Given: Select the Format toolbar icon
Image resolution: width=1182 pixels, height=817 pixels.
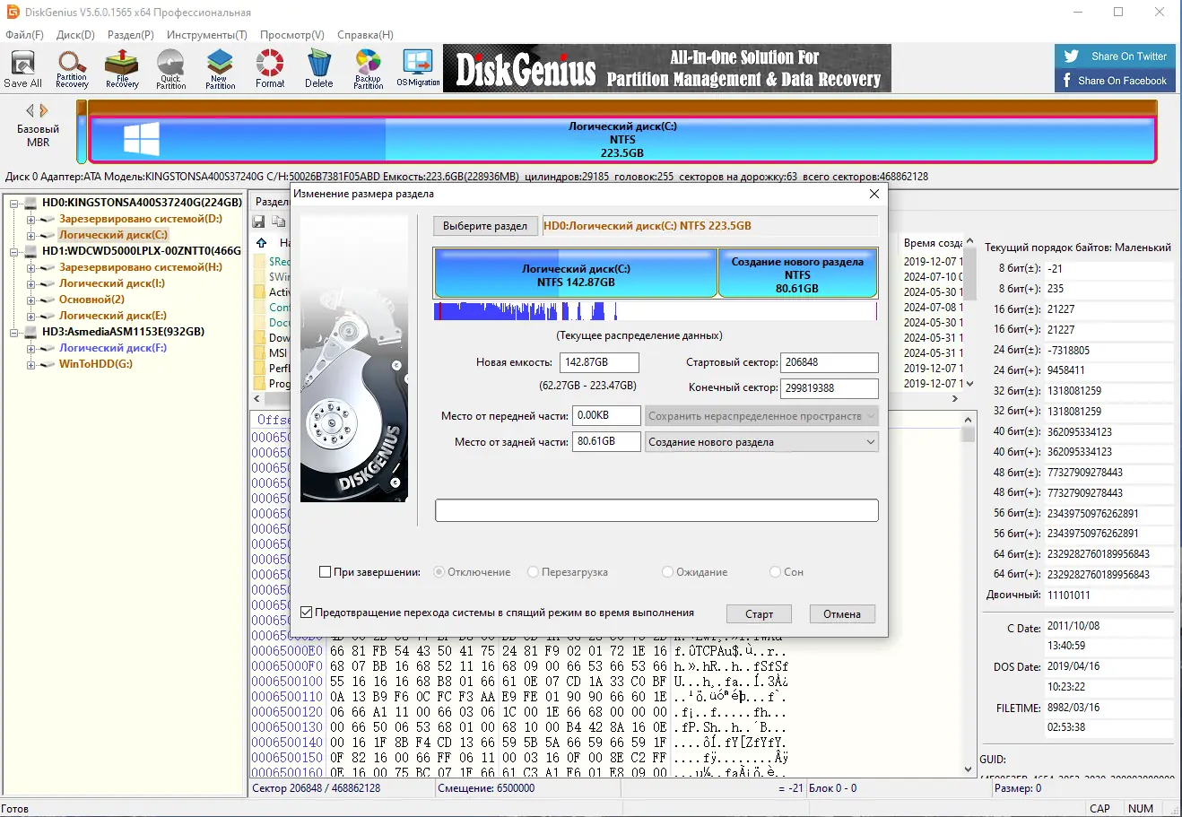Looking at the screenshot, I should pyautogui.click(x=270, y=69).
